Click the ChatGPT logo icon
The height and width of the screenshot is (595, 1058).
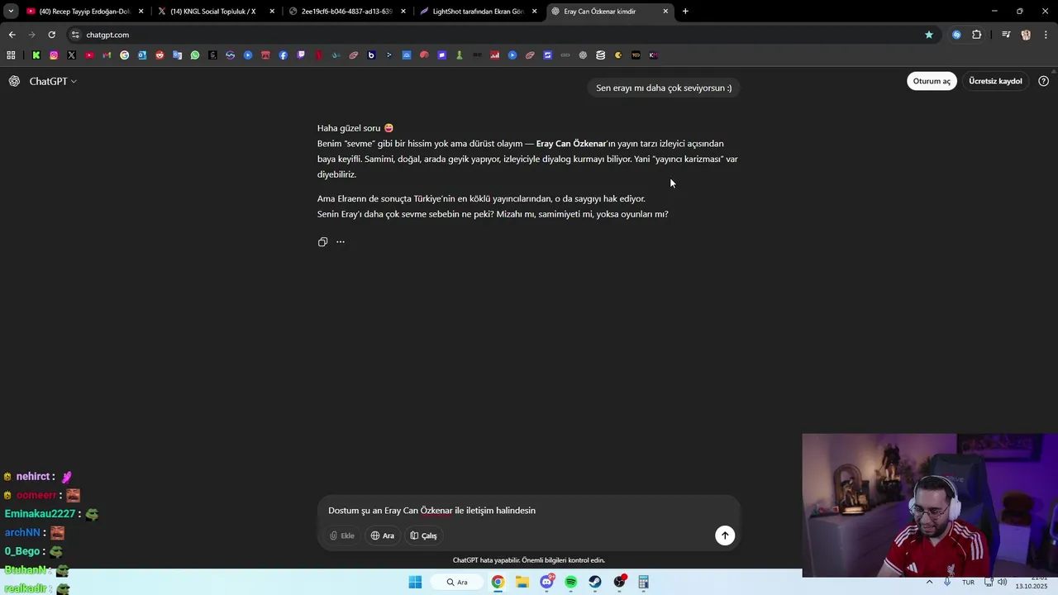coord(14,81)
